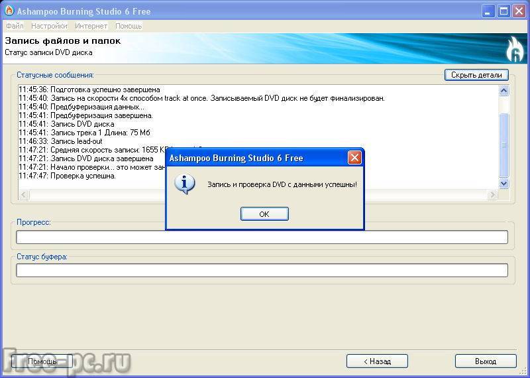Select log line 'Предбуферизация данных...'
530x378 pixels.
[81, 107]
